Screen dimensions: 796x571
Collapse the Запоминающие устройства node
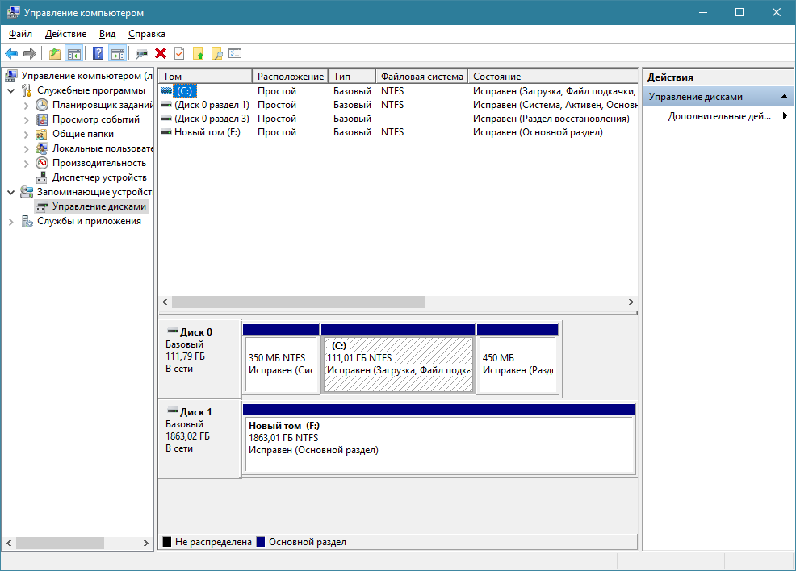tap(10, 192)
